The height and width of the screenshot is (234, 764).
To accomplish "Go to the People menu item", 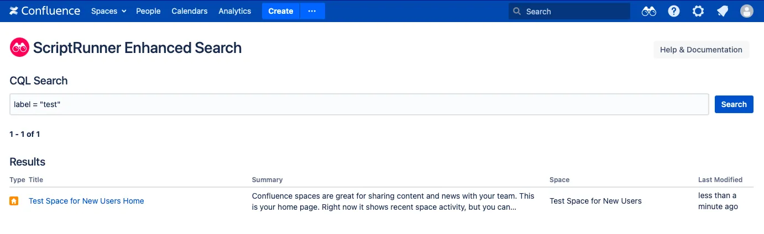I will click(148, 11).
